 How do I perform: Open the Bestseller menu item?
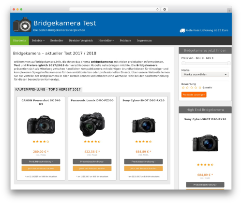pos(57,41)
